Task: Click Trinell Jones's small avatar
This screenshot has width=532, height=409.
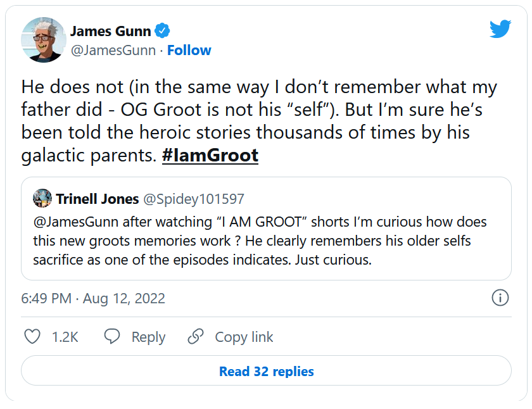Action: point(42,199)
